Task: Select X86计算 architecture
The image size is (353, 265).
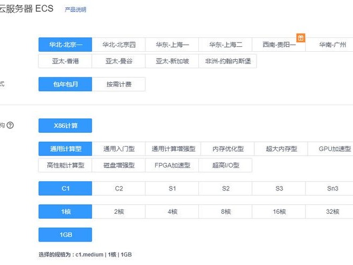Action: point(65,126)
